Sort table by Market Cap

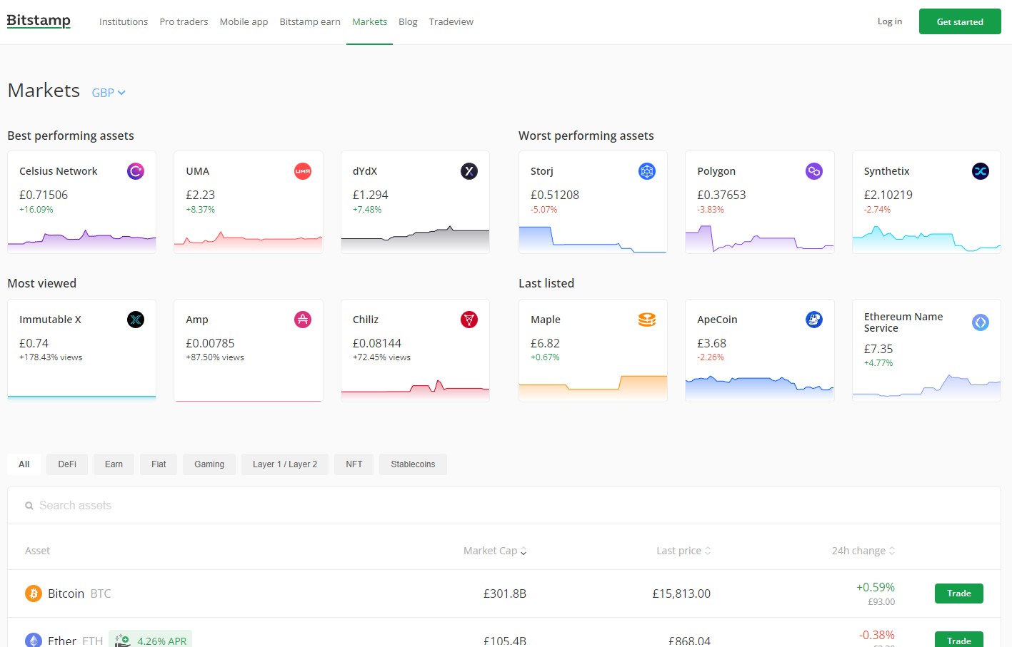pos(495,551)
